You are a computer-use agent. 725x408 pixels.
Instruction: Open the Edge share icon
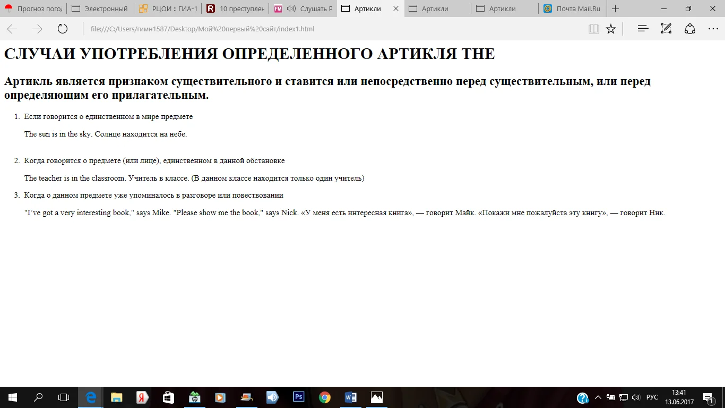[690, 29]
